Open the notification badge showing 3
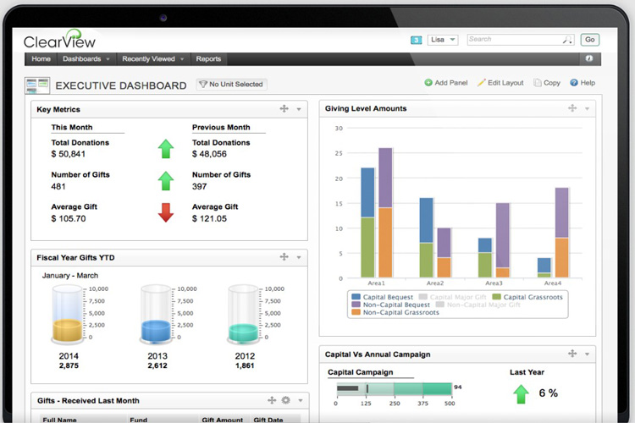This screenshot has height=423, width=635. coord(416,40)
